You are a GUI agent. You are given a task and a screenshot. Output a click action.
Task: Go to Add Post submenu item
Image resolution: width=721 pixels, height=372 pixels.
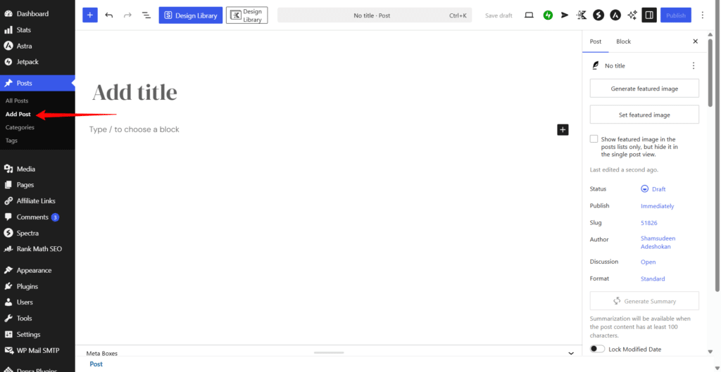[x=18, y=114]
